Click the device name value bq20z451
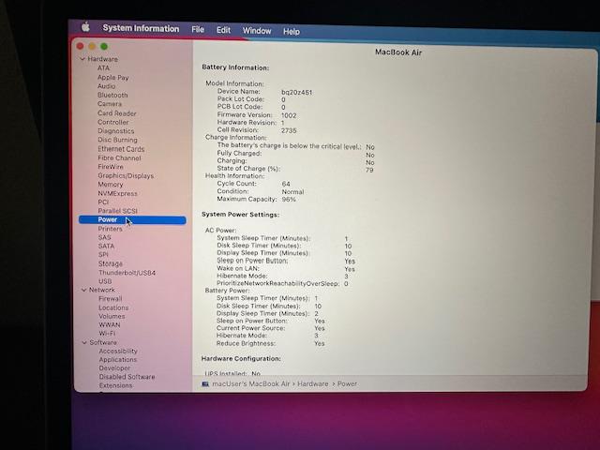This screenshot has height=450, width=600. (296, 92)
